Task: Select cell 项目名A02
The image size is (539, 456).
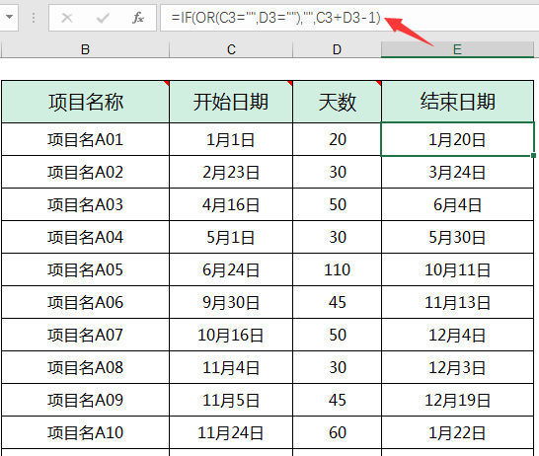Action: pyautogui.click(x=85, y=172)
